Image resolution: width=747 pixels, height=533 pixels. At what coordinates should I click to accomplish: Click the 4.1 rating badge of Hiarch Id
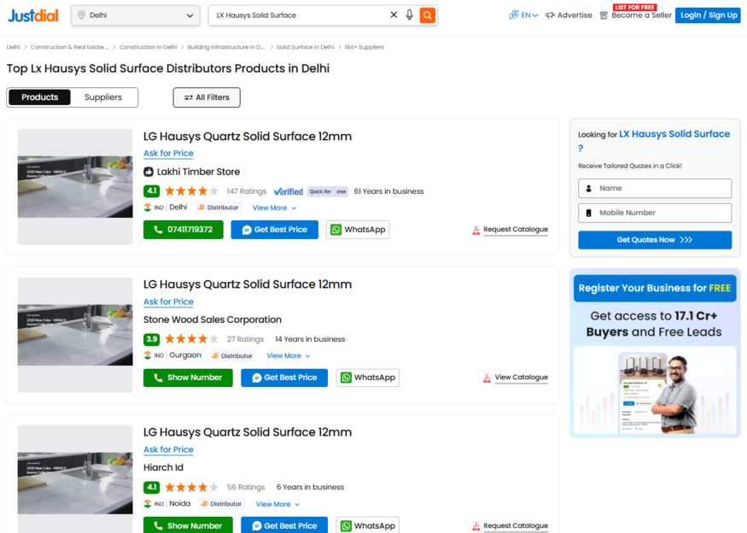click(151, 487)
